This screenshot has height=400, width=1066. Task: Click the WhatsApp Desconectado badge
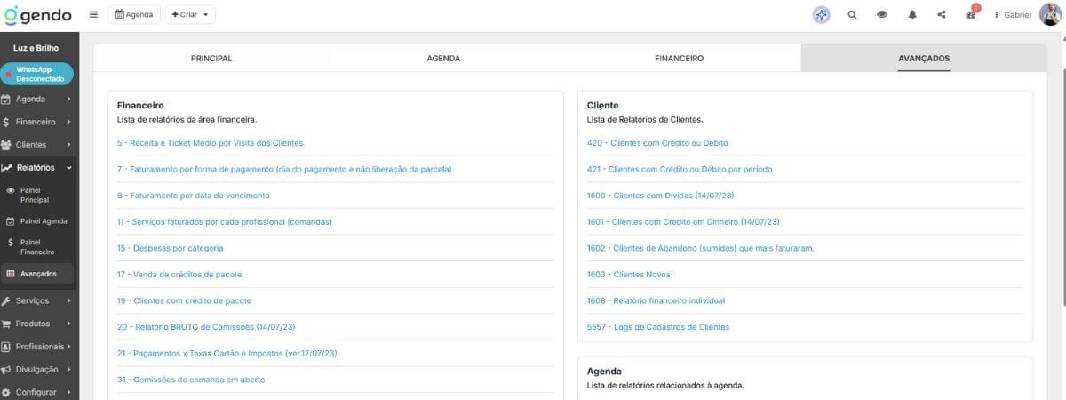(36, 74)
